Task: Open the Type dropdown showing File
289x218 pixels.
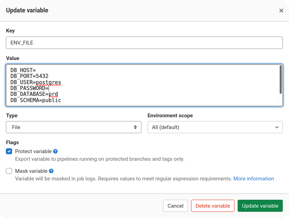Action: click(73, 127)
